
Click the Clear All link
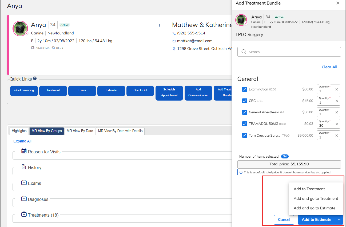(329, 67)
